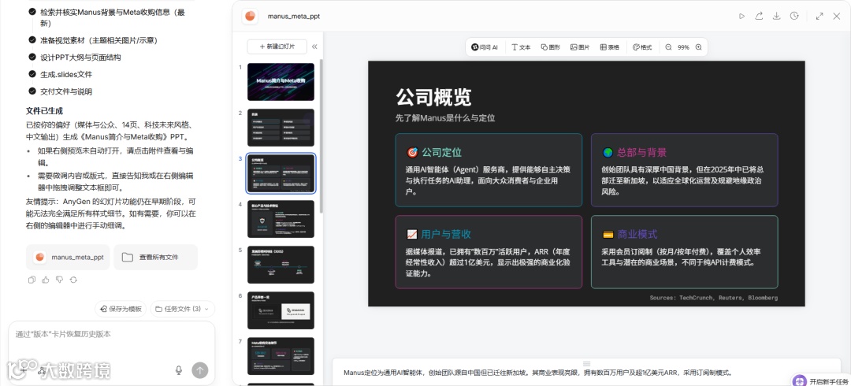
Task: Zoom out with the minus magnifier icon
Action: pos(668,47)
